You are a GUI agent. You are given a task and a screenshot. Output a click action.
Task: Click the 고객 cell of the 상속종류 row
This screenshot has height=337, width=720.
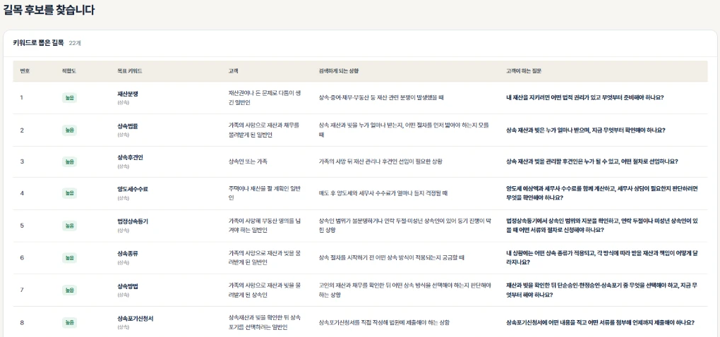265,257
